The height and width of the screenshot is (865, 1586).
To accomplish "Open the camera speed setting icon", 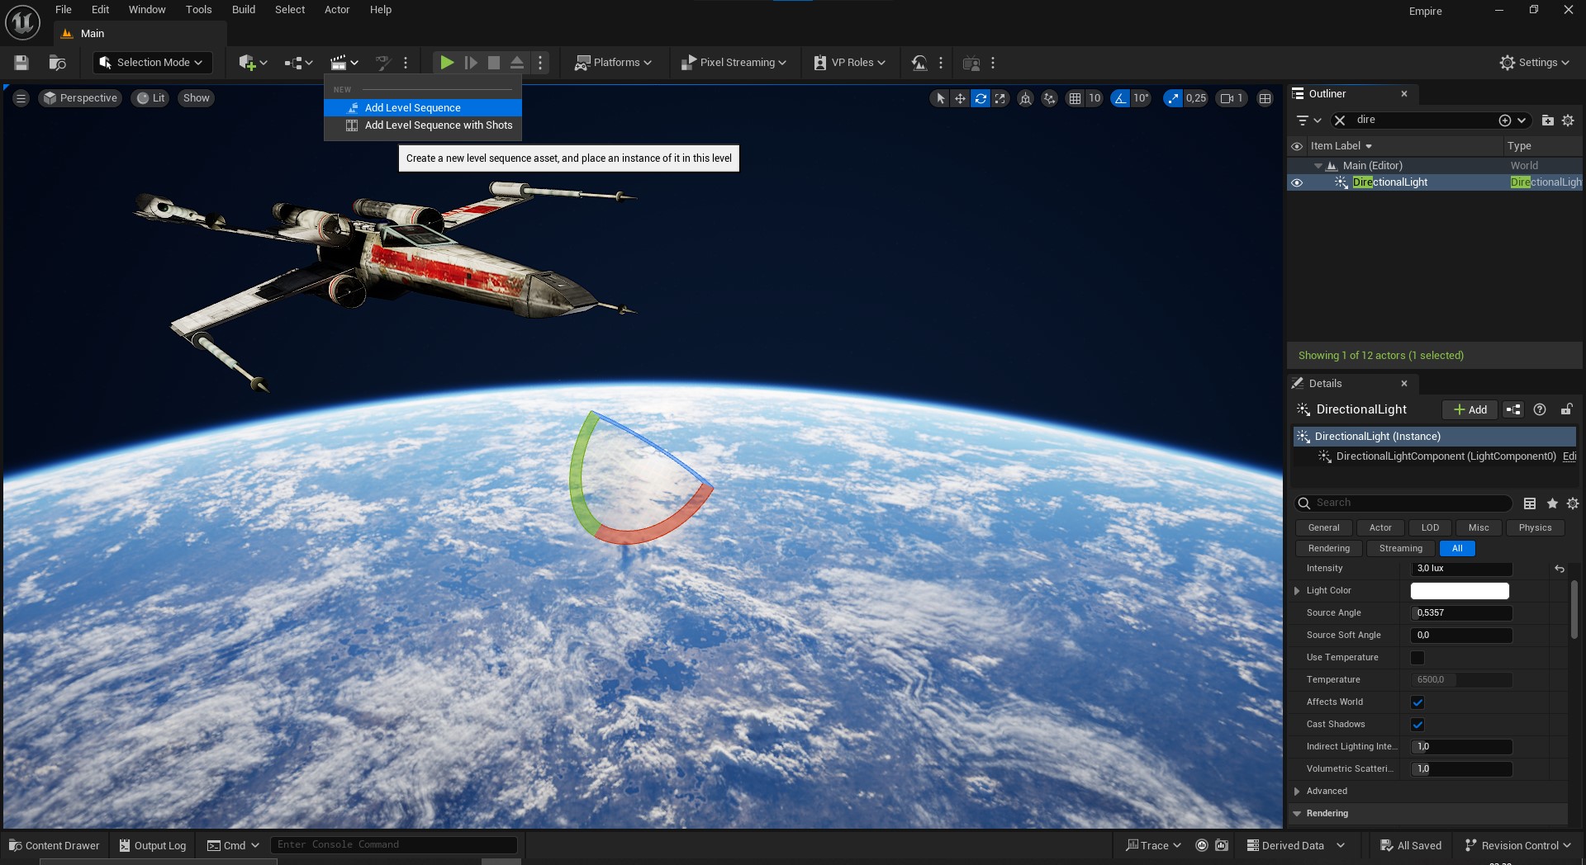I will point(1231,98).
